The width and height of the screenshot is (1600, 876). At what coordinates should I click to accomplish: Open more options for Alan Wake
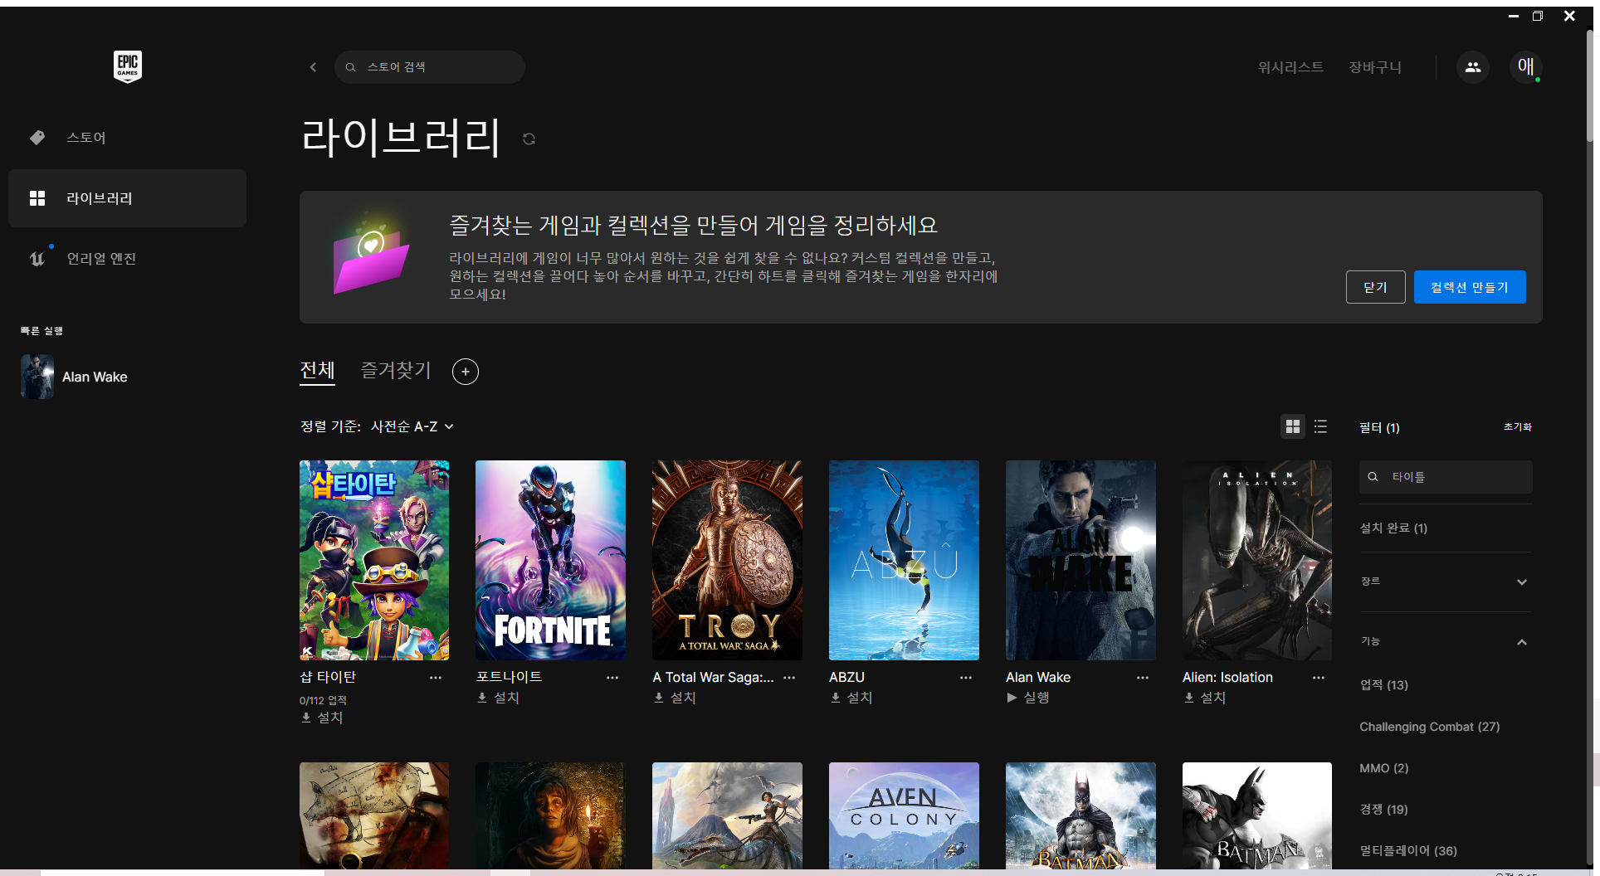click(1143, 678)
